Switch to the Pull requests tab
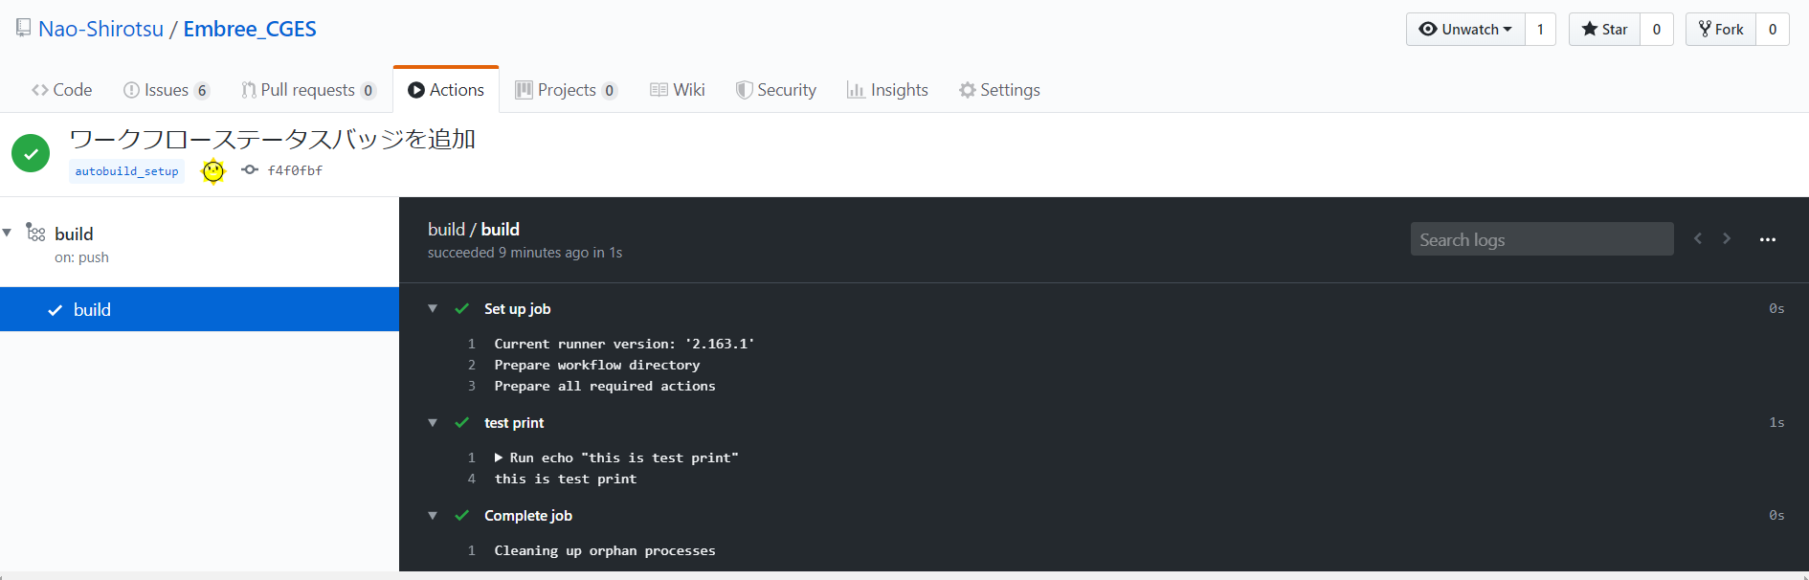Screen dimensions: 1809x580 point(308,90)
